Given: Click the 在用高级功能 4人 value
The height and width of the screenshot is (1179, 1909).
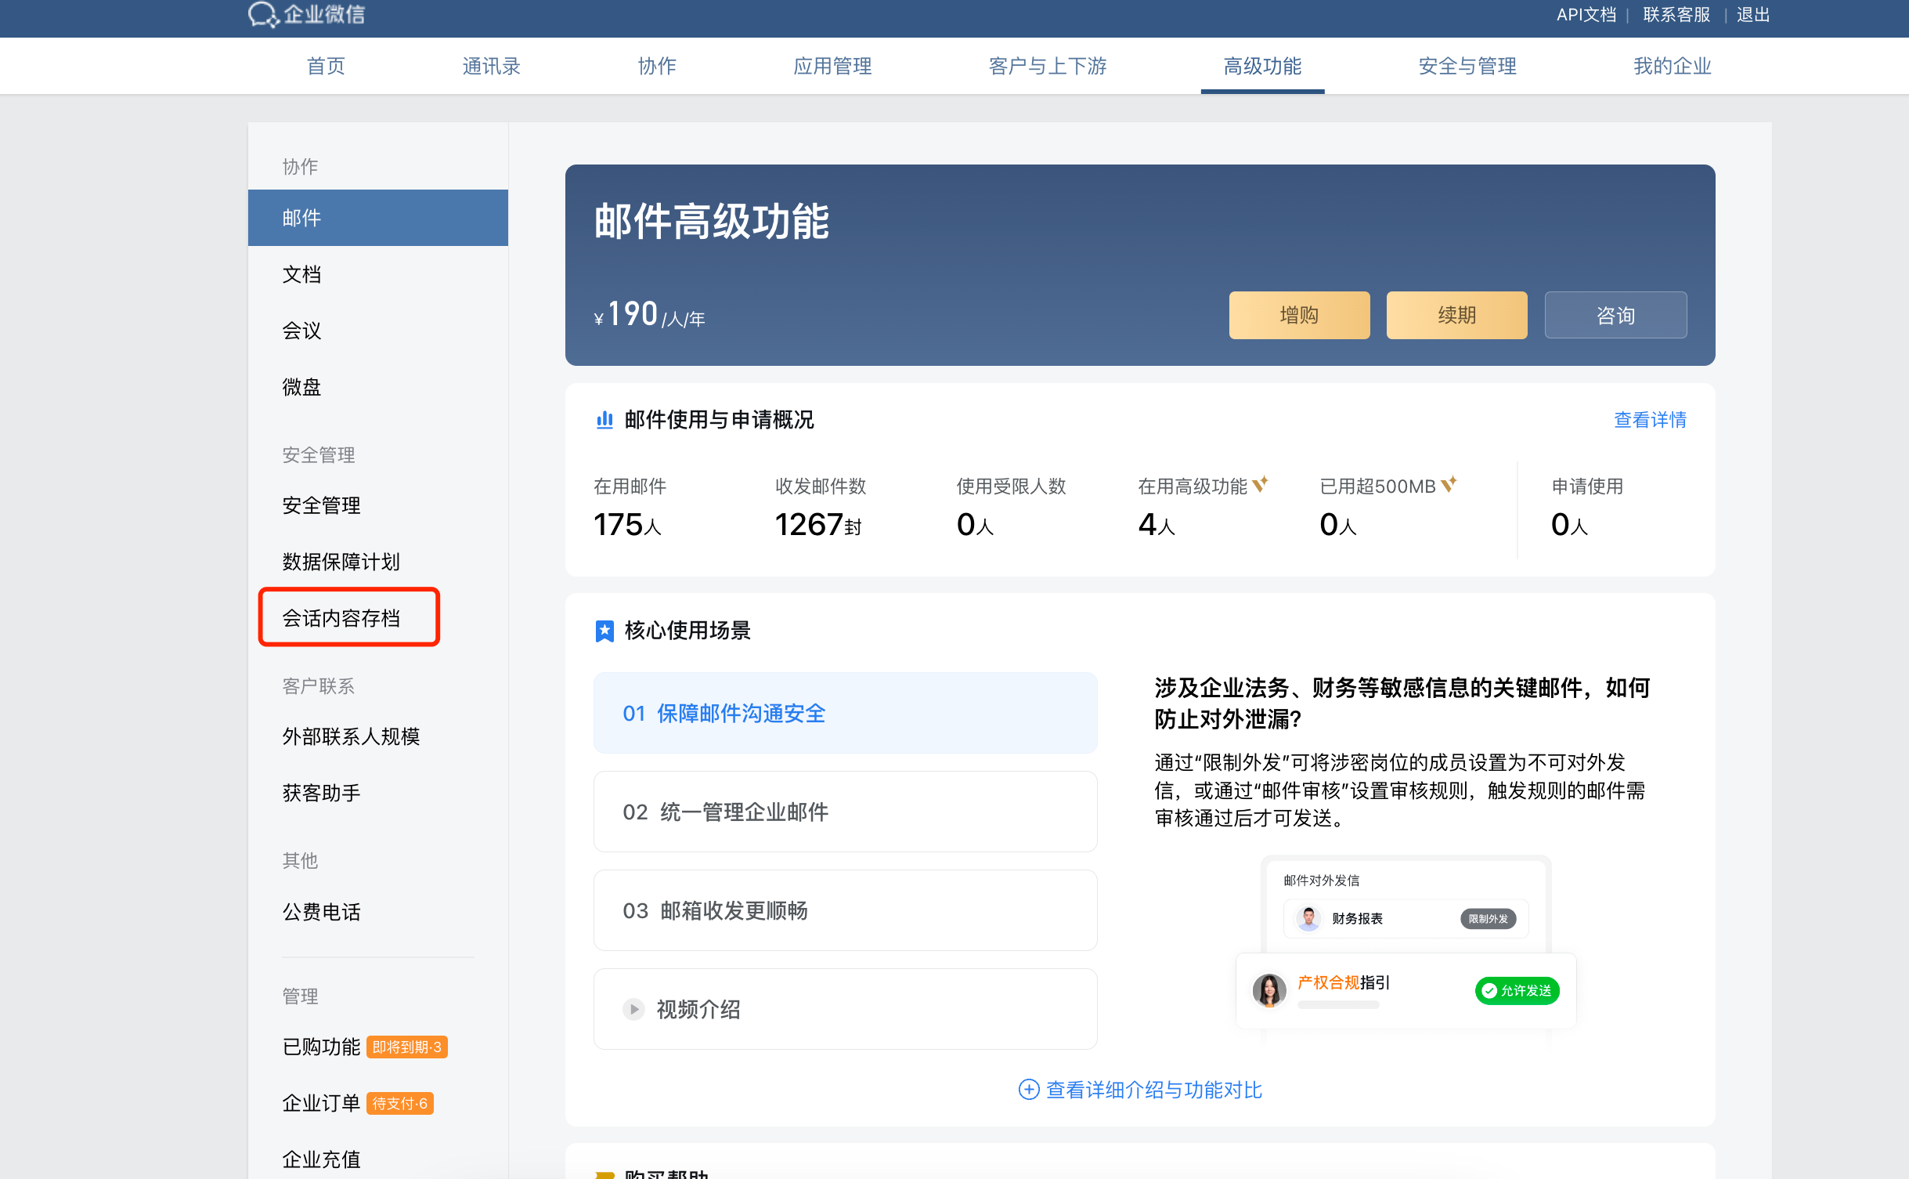Looking at the screenshot, I should [x=1156, y=524].
